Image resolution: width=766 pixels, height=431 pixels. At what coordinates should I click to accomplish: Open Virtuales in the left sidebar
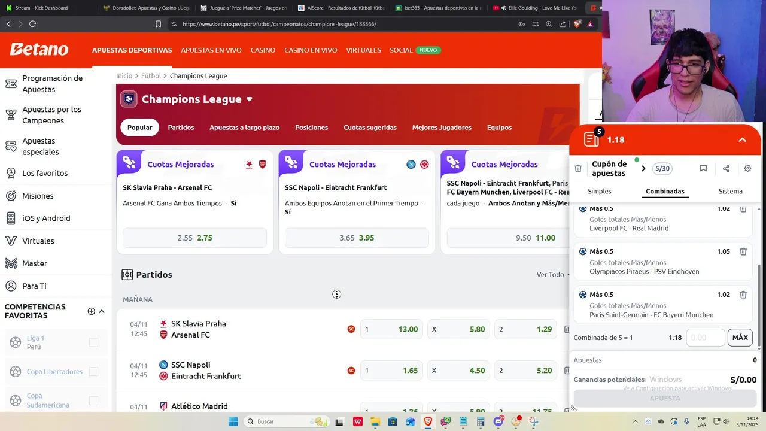[30, 241]
